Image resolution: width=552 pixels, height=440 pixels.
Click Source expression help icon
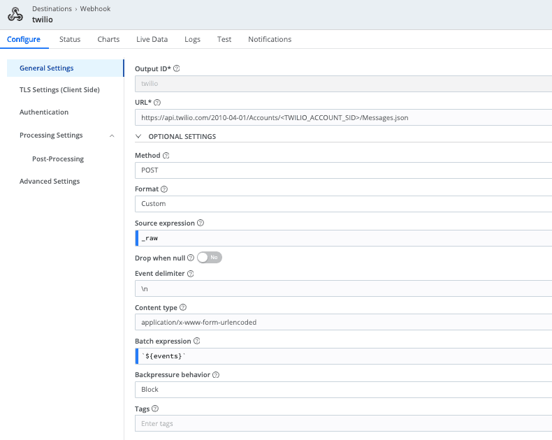(201, 223)
